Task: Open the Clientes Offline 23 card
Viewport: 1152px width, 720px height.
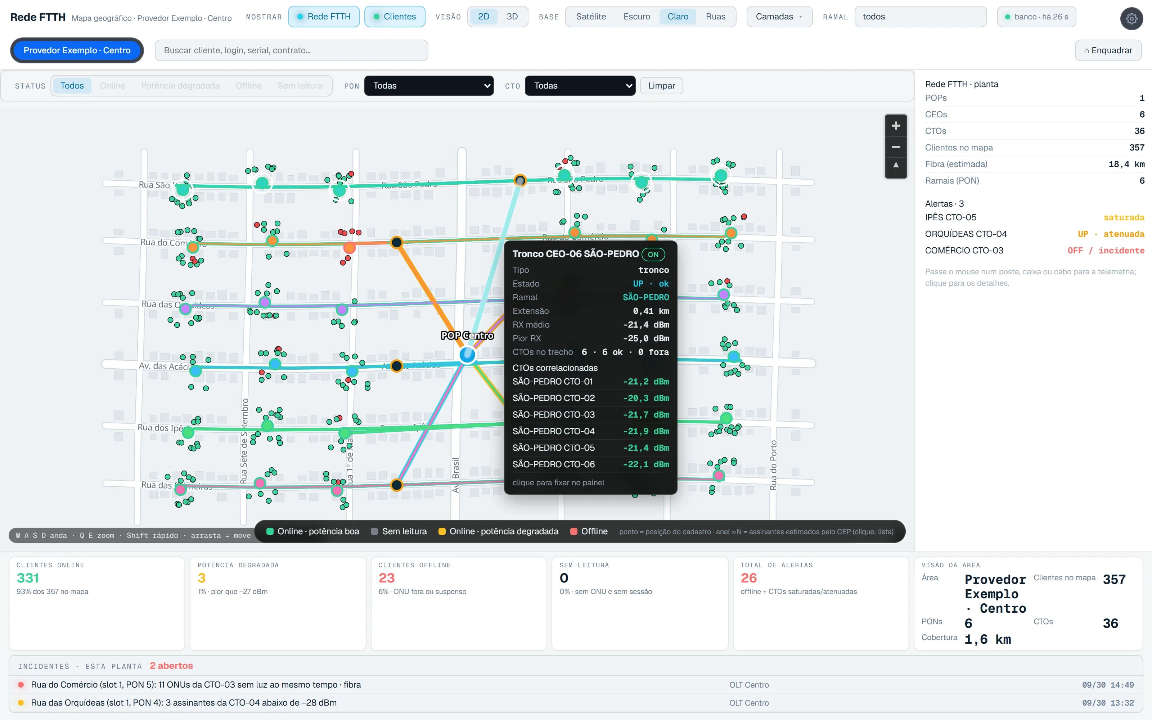Action: 459,603
